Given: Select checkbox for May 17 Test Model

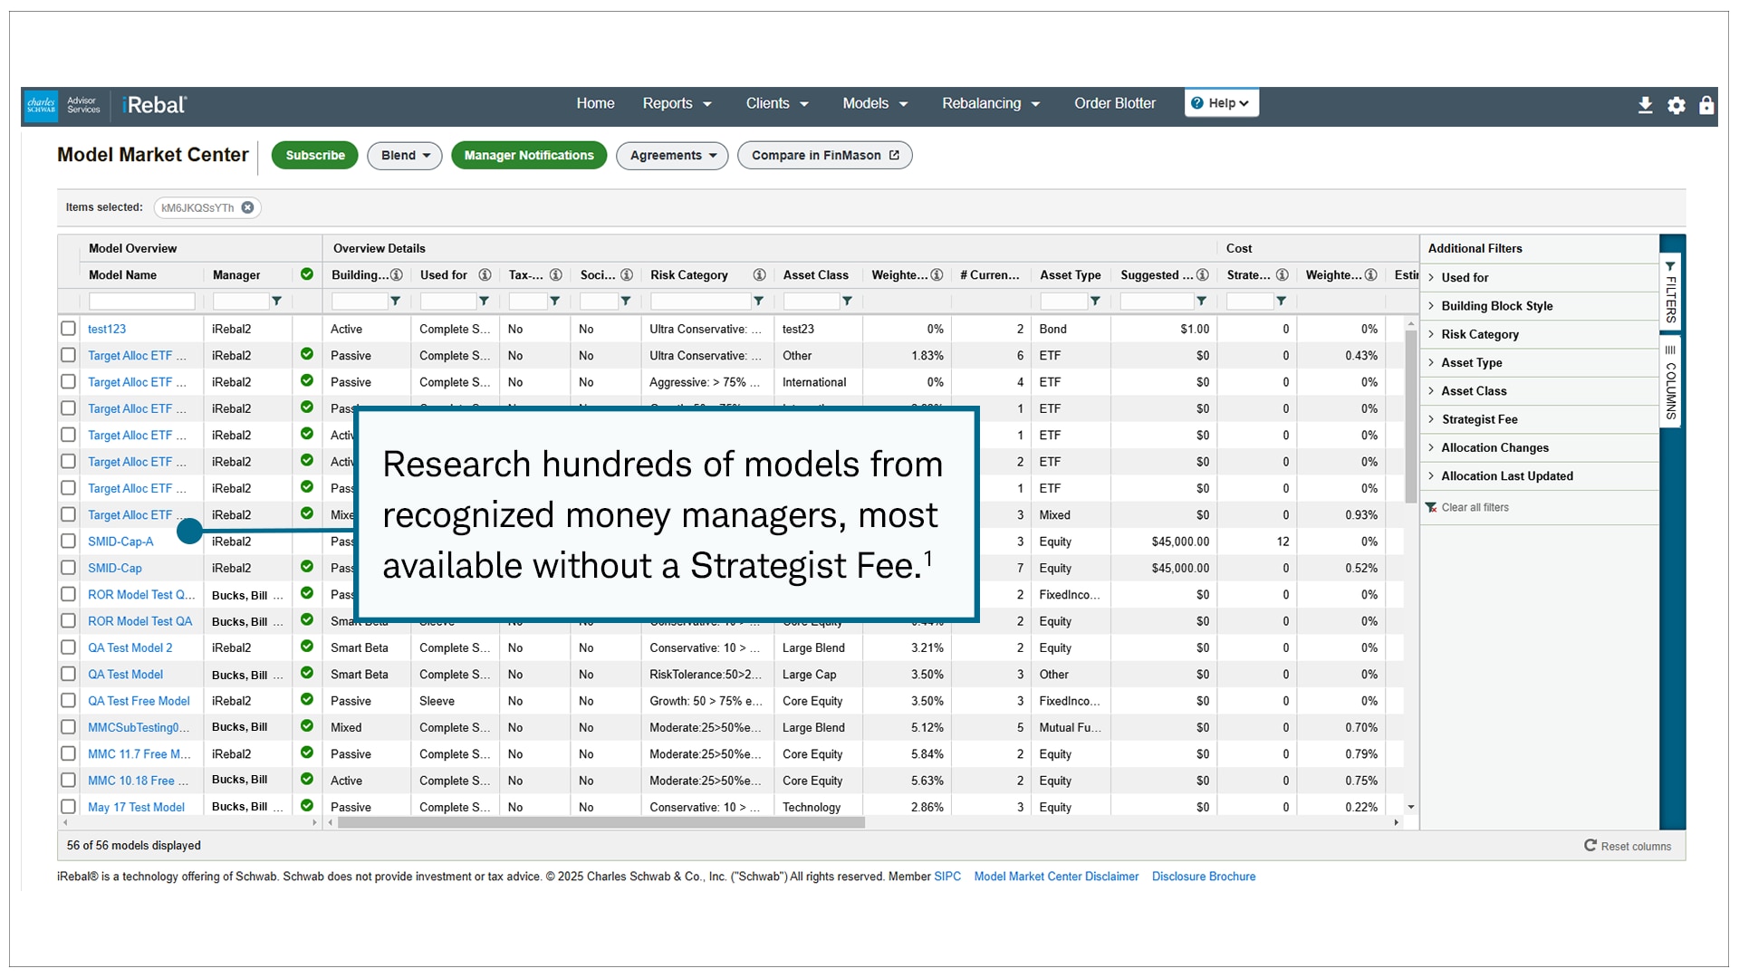Looking at the screenshot, I should (x=68, y=807).
